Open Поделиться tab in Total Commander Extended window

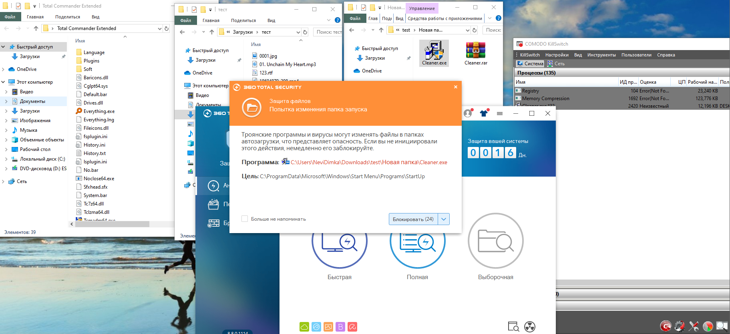[68, 17]
